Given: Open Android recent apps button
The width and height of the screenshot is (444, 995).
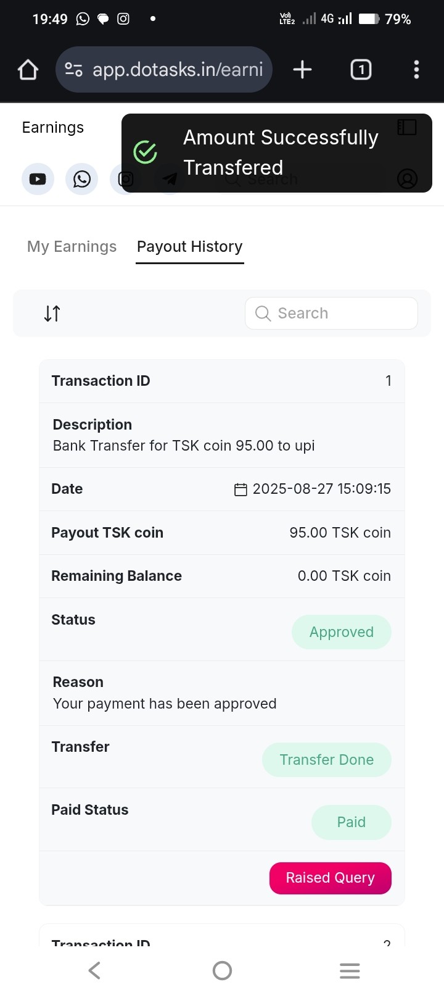Looking at the screenshot, I should (350, 970).
